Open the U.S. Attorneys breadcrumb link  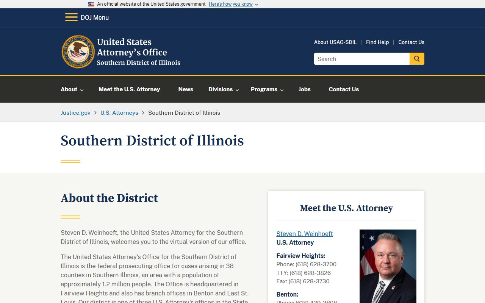coord(119,112)
